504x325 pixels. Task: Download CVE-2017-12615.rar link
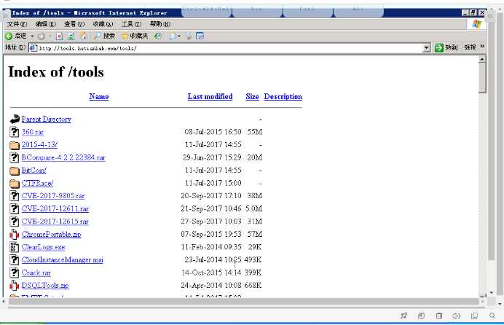pyautogui.click(x=55, y=222)
